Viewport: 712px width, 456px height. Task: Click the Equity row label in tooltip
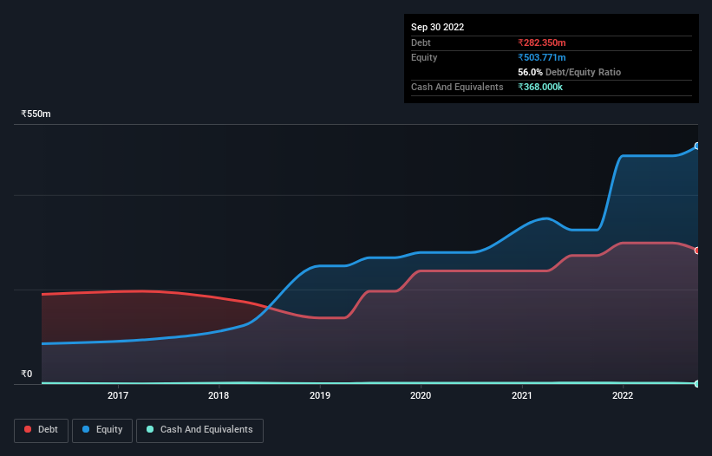coord(424,57)
